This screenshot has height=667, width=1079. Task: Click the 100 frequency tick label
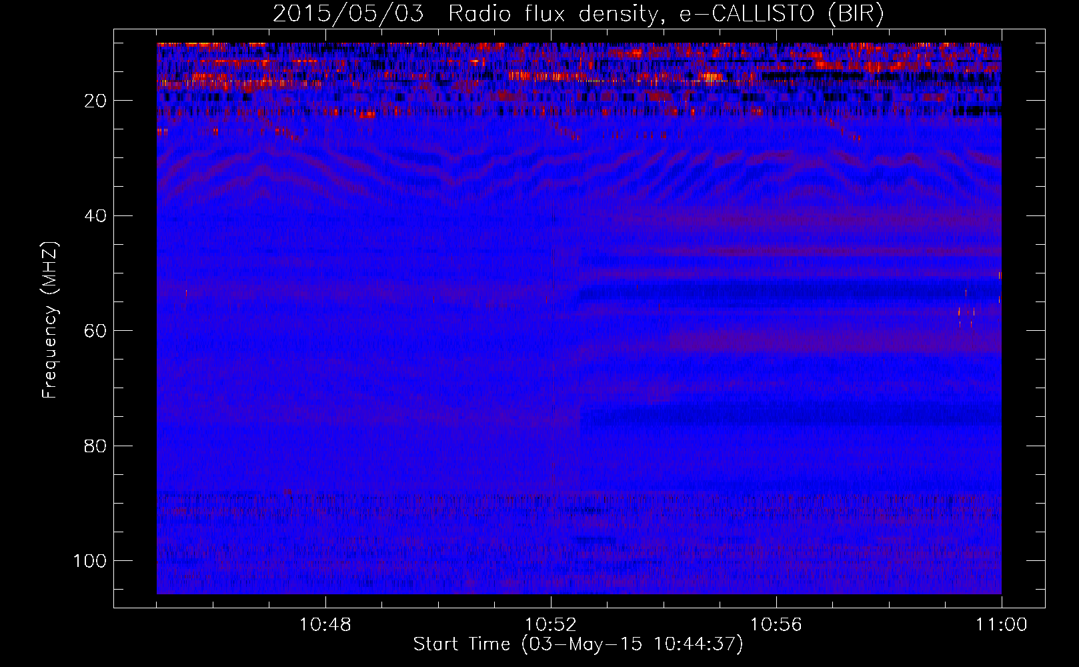91,561
